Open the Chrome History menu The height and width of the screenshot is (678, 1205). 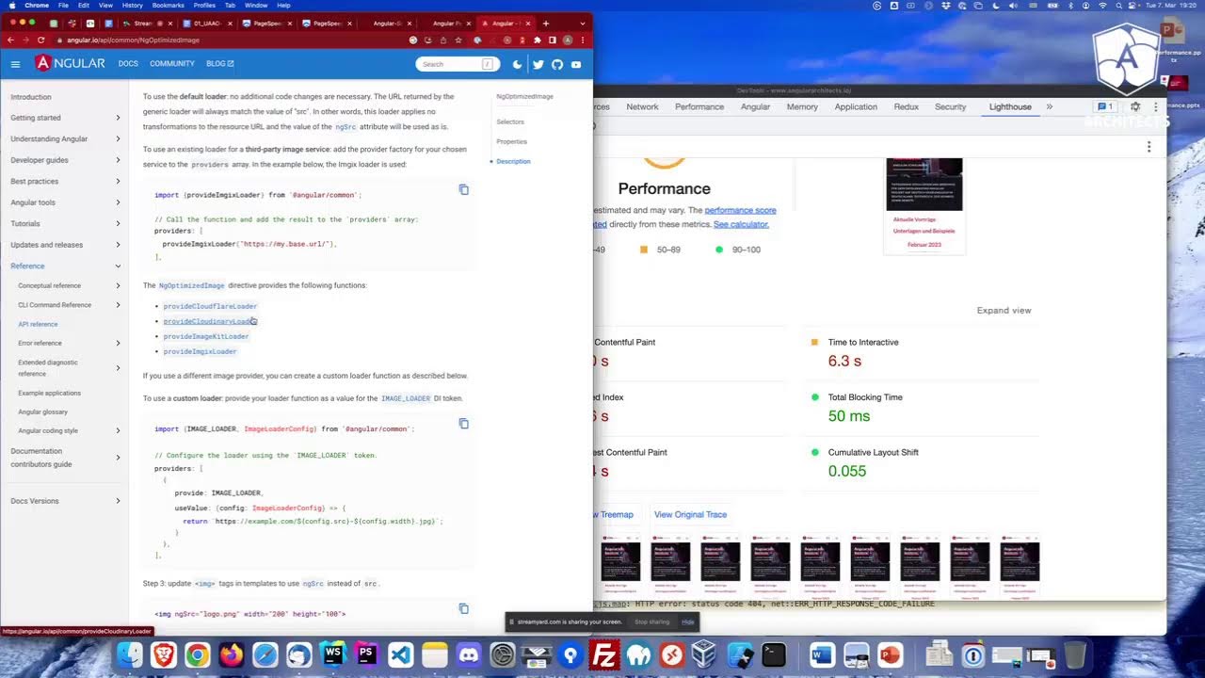pos(132,5)
